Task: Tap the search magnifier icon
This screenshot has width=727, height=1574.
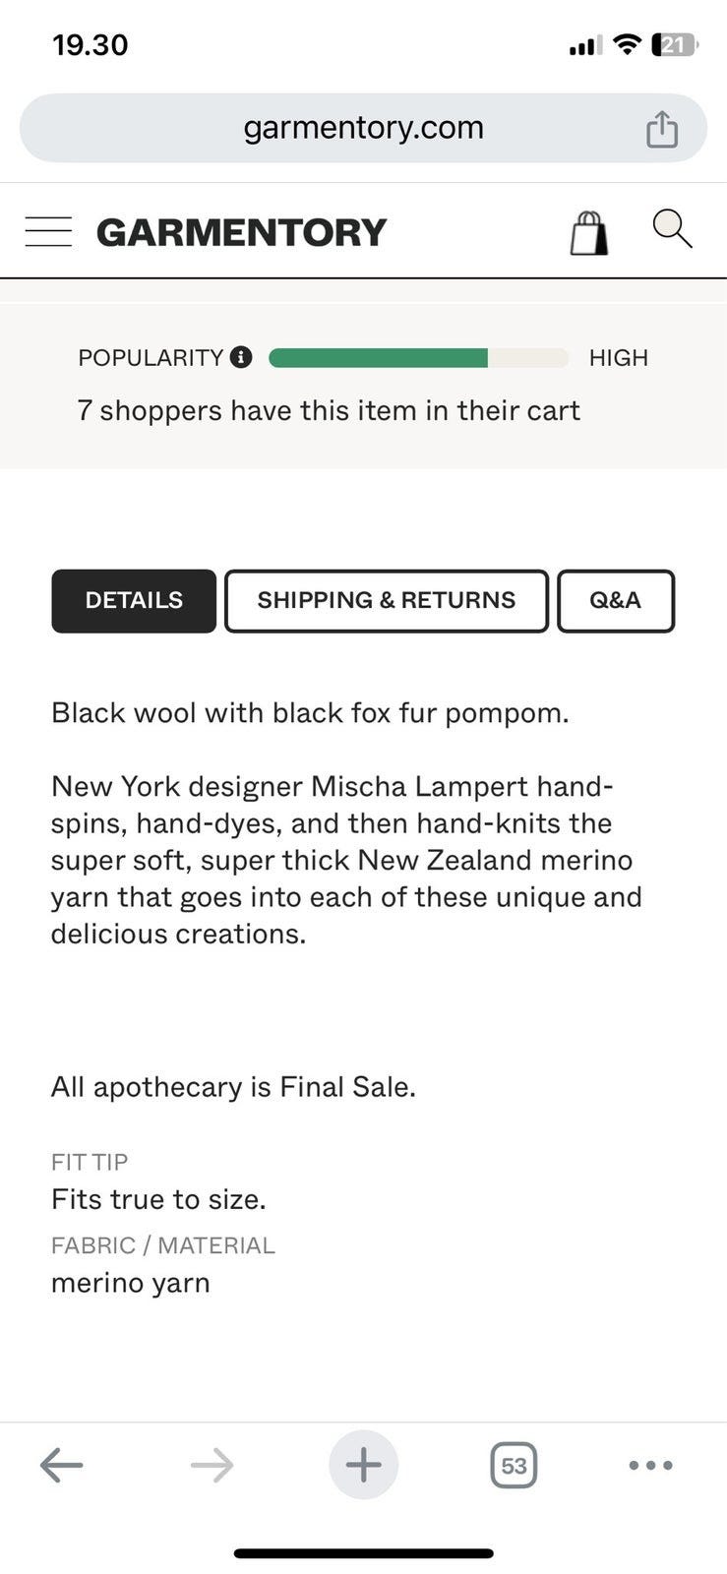Action: tap(672, 229)
